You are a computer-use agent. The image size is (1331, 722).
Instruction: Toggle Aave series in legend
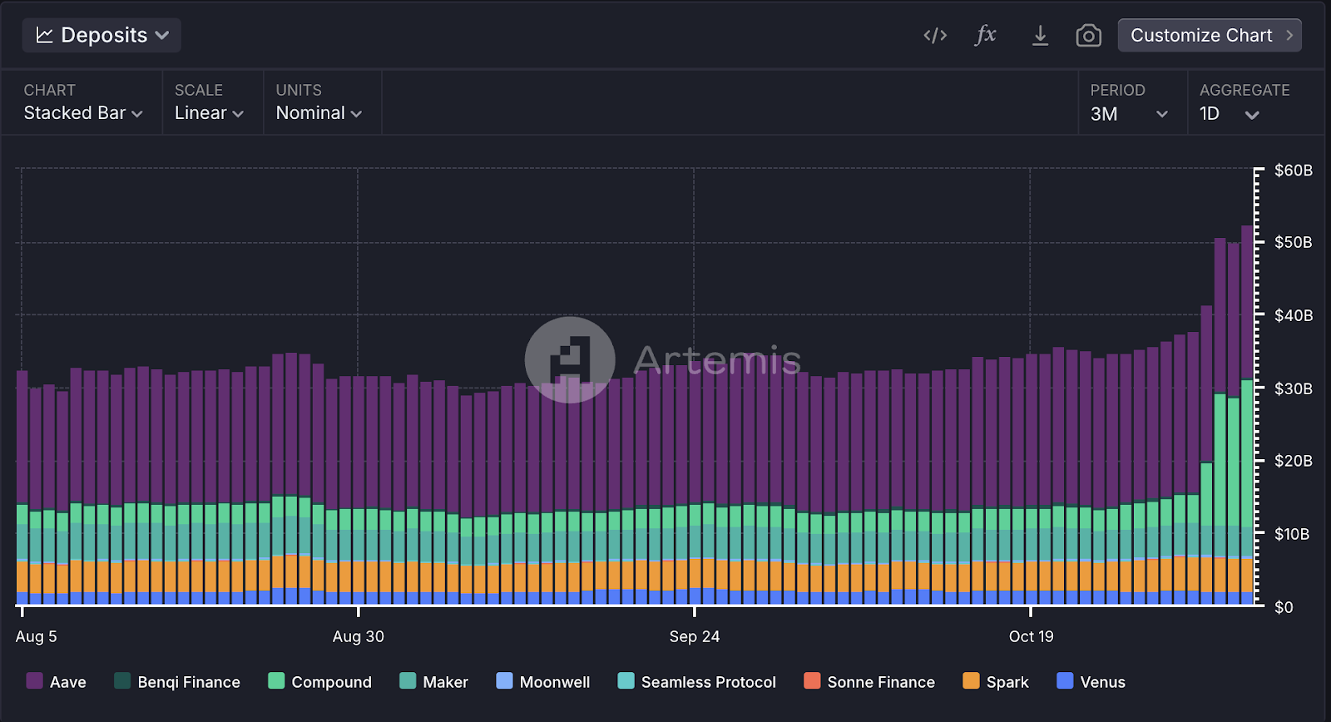[x=57, y=681]
